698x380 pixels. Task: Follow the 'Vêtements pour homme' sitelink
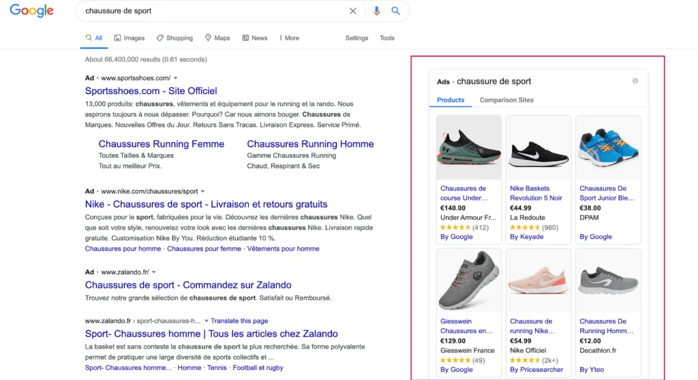click(283, 249)
